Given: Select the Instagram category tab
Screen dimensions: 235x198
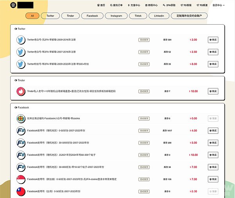Looking at the screenshot, I should 116,16.
